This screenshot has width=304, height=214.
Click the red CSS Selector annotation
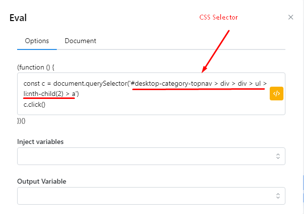pos(218,17)
